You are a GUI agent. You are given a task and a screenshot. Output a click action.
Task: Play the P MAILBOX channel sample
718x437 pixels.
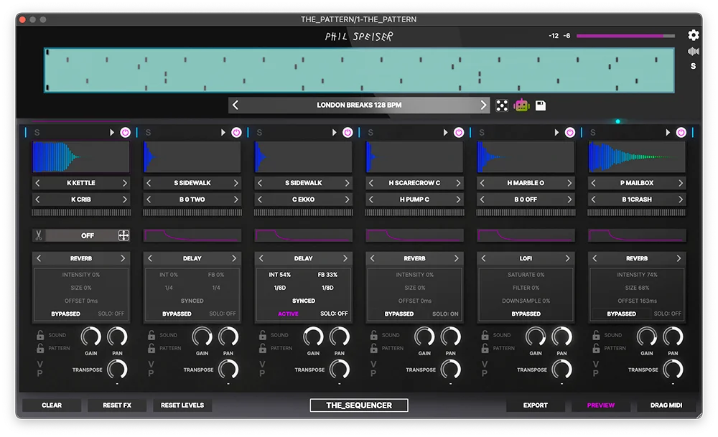668,133
